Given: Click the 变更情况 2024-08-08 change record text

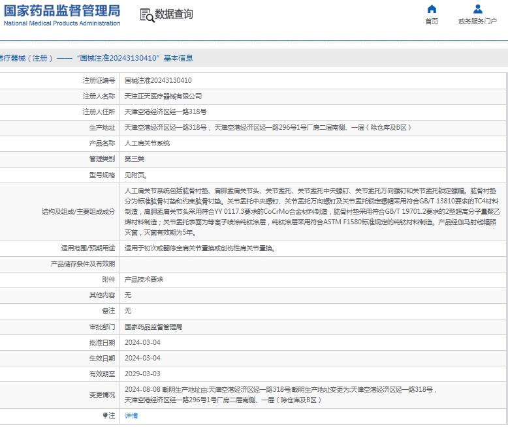Looking at the screenshot, I should click(281, 395).
